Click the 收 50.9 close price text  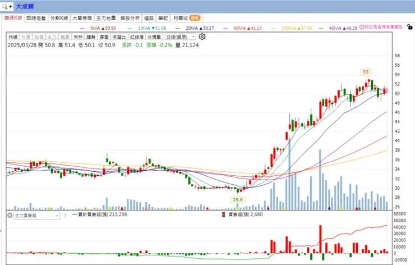(107, 45)
